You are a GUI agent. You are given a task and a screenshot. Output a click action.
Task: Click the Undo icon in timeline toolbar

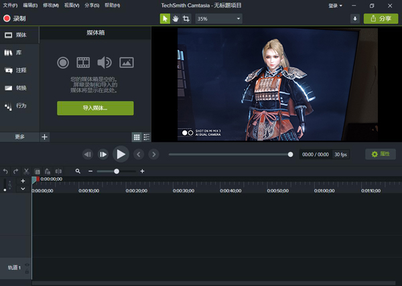(5, 171)
